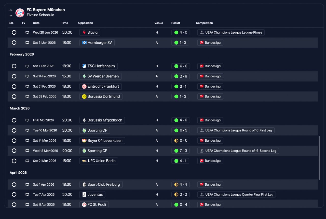Image resolution: width=326 pixels, height=219 pixels.
Task: Click the Eintracht Frankfurt club badge
Action: (x=84, y=87)
